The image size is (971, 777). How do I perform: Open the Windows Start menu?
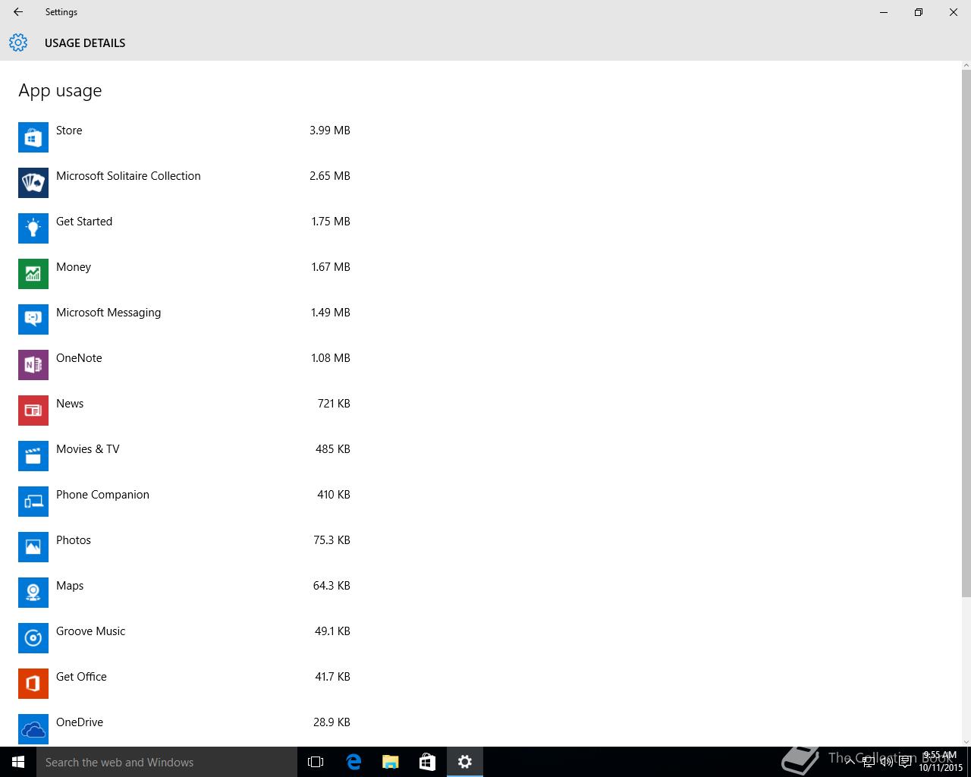coord(18,762)
